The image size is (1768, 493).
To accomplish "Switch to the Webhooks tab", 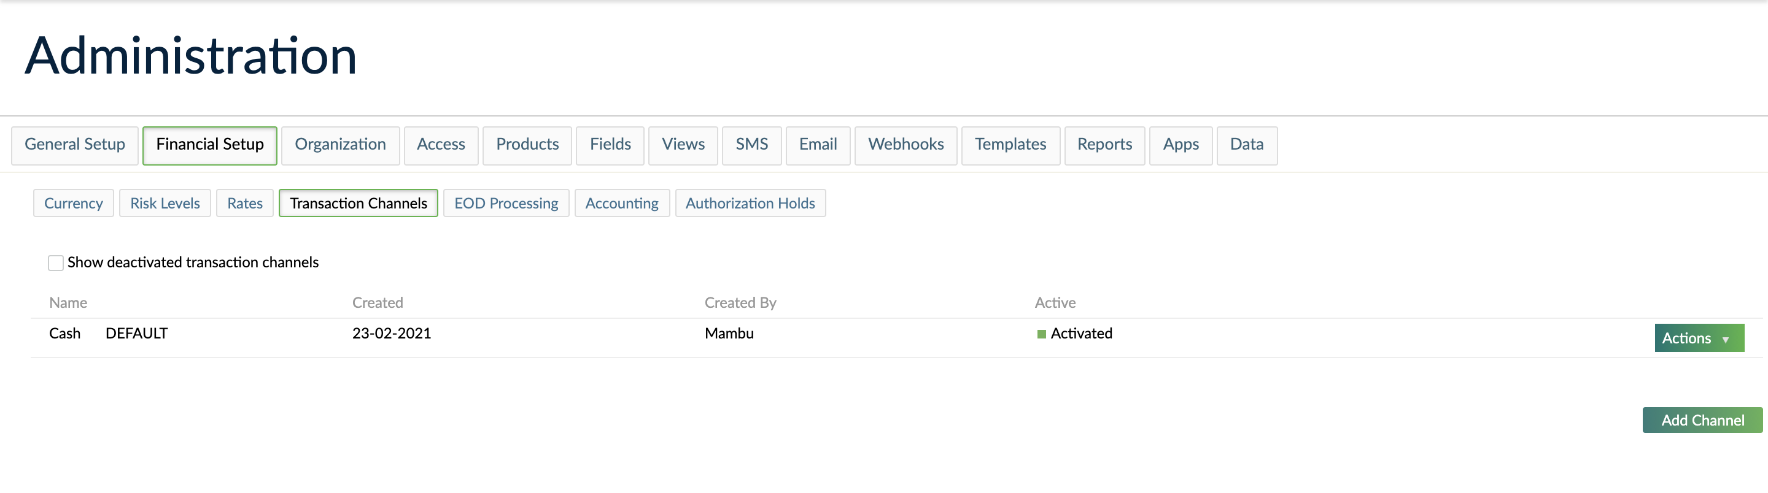I will click(906, 145).
